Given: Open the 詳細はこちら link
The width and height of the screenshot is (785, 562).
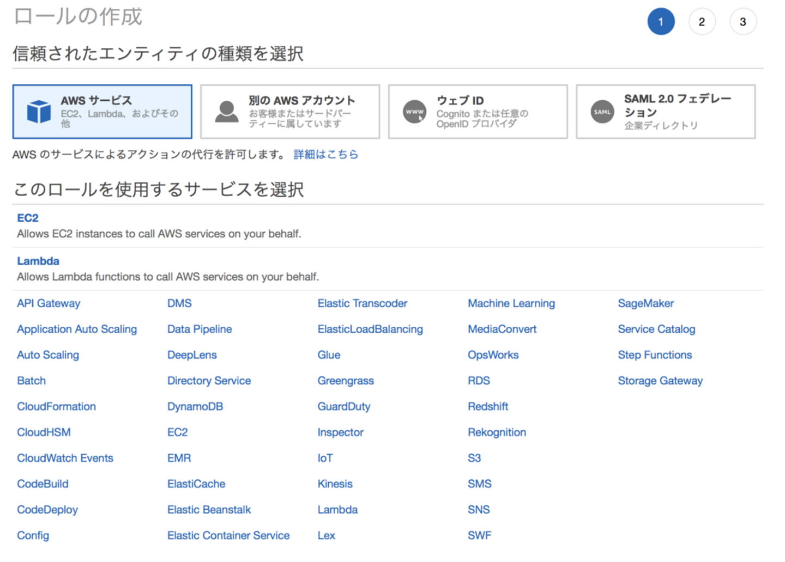Looking at the screenshot, I should (325, 155).
